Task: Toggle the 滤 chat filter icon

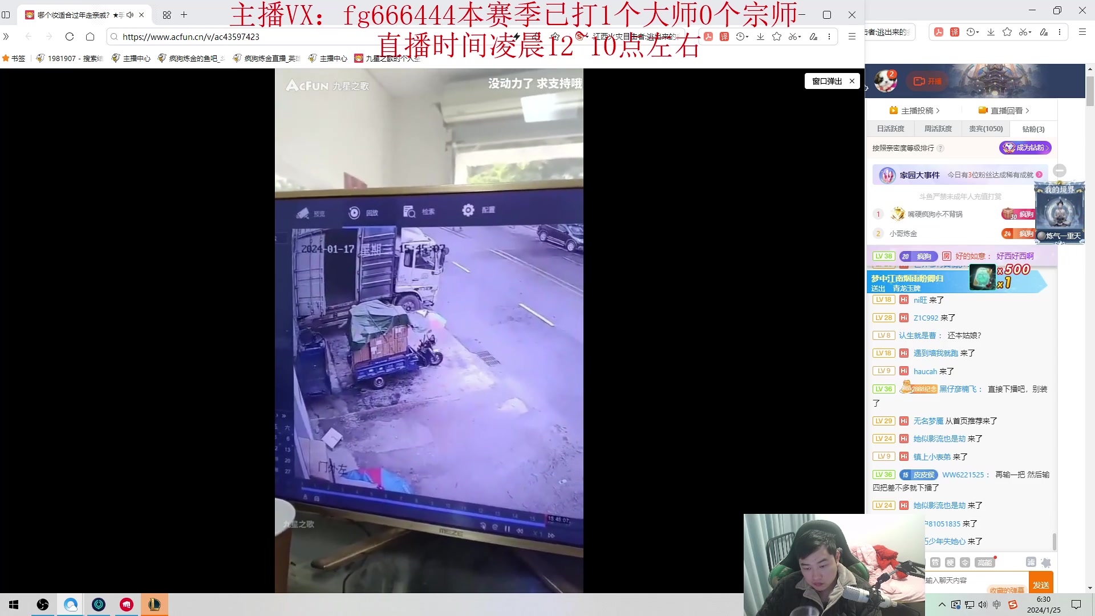Action: point(1031,562)
